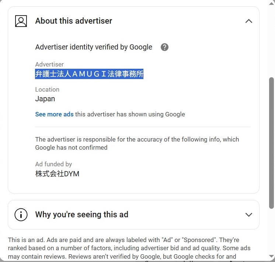Expand the Why you're seeing this ad section
275x262 pixels.
[249, 215]
